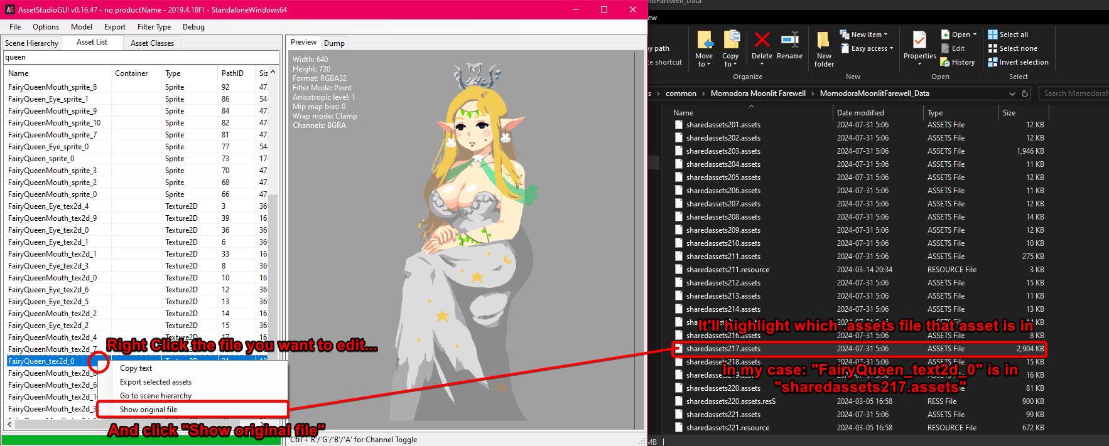Select row 'FairyQueen_sprite_0'

[x=137, y=159]
